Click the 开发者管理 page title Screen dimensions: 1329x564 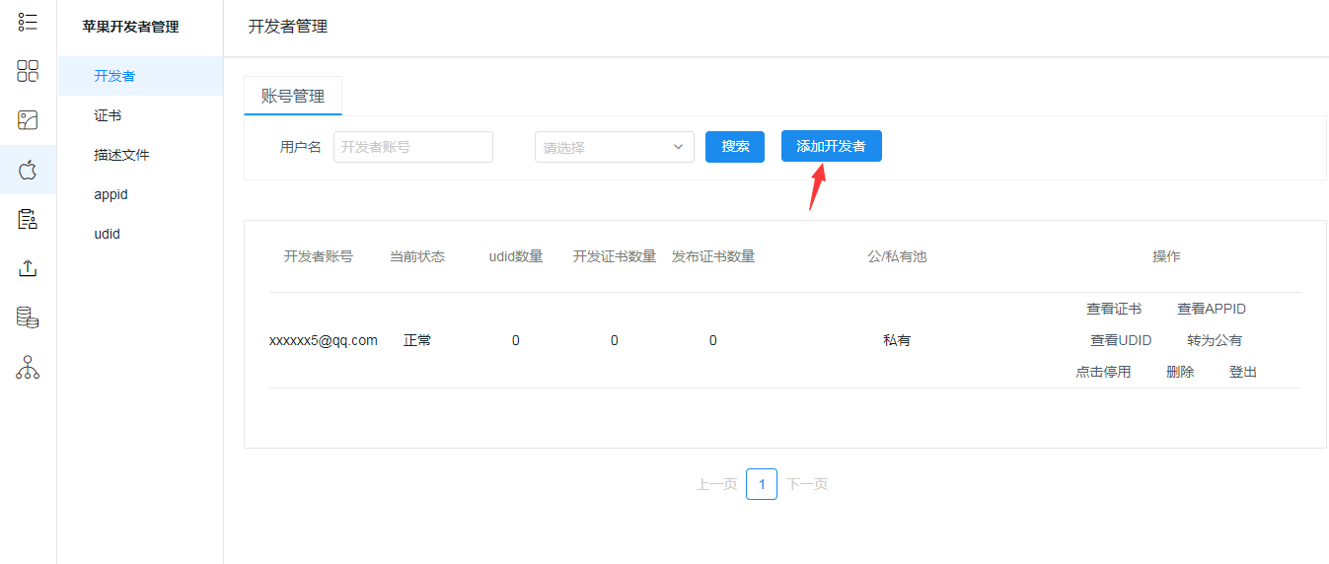pos(288,27)
